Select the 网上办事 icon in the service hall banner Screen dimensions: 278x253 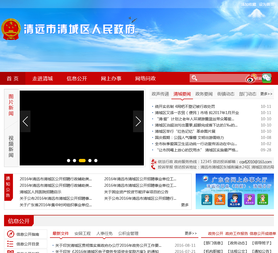coord(235,200)
